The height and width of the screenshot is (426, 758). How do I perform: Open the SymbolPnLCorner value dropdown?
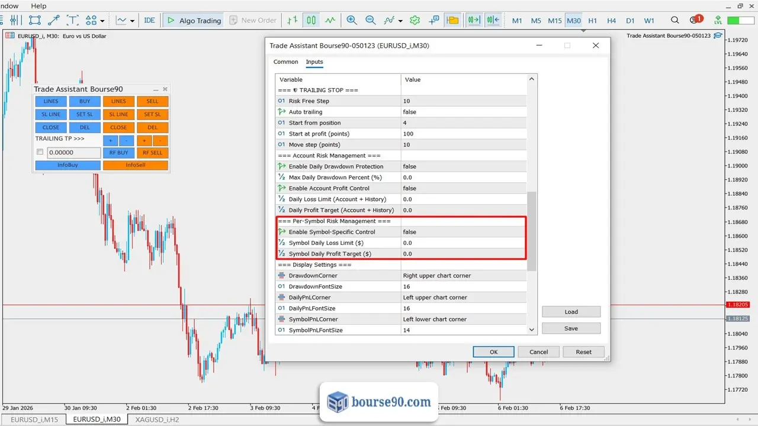click(x=463, y=319)
